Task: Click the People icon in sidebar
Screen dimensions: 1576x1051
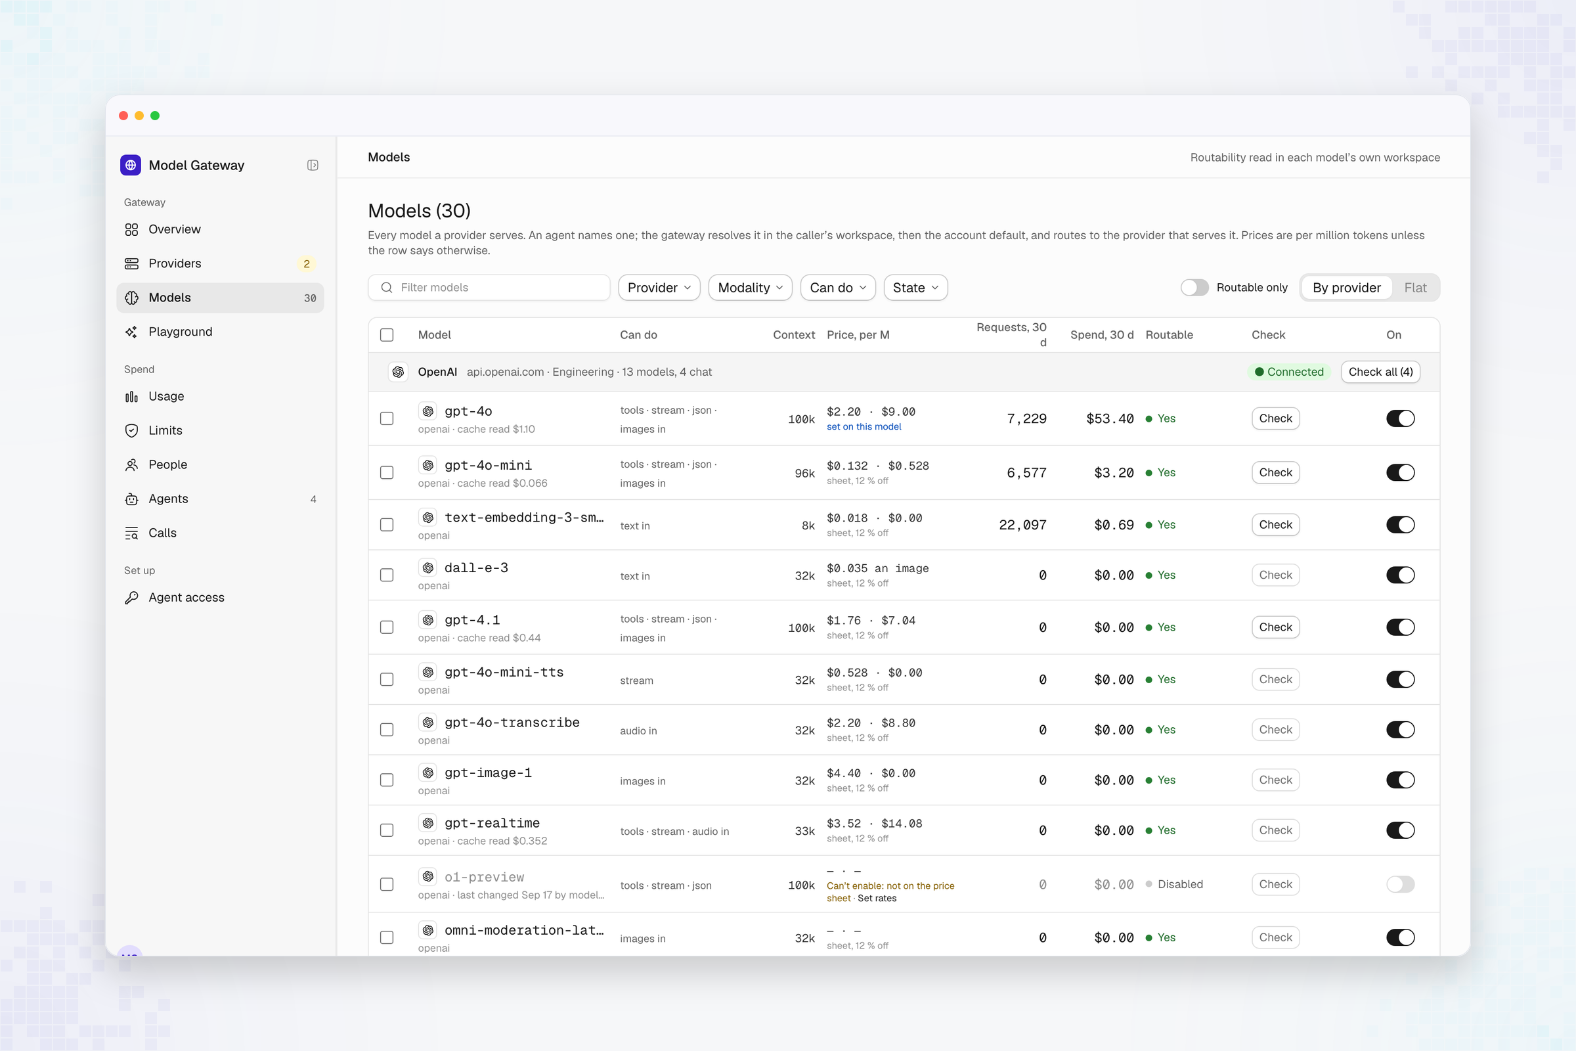Action: click(131, 465)
